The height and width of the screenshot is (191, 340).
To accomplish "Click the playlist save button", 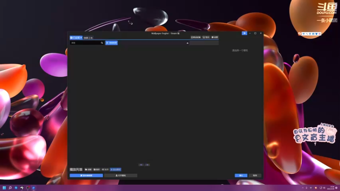I will coord(96,169).
